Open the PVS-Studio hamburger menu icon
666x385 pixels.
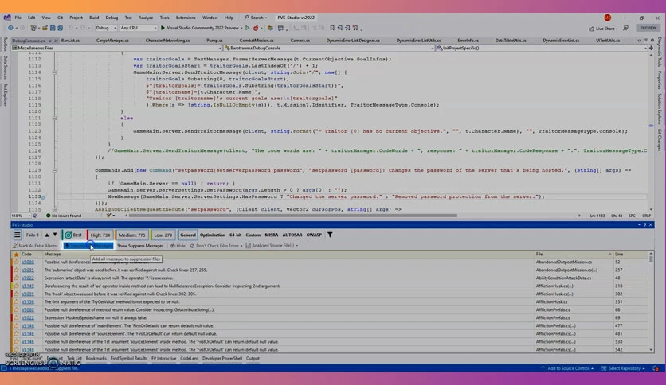pos(17,235)
